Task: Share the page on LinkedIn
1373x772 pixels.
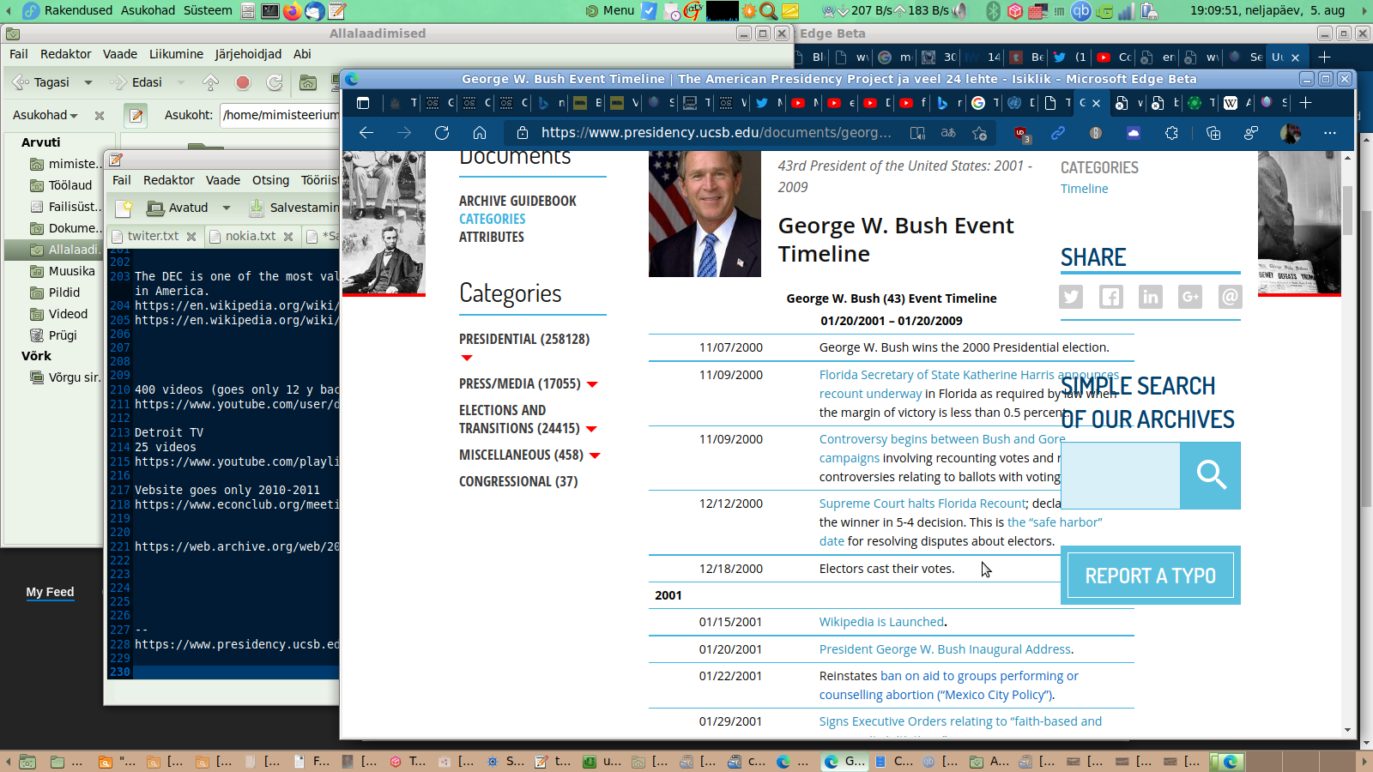Action: coord(1150,297)
